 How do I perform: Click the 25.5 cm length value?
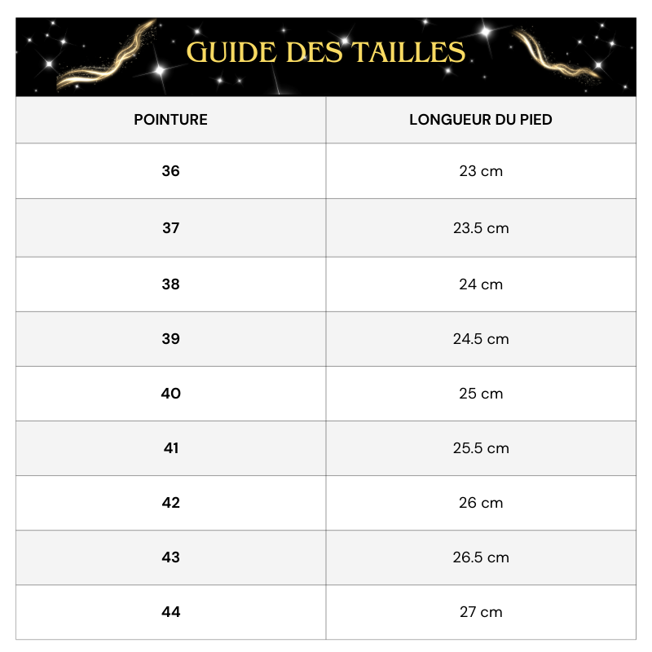coord(481,448)
